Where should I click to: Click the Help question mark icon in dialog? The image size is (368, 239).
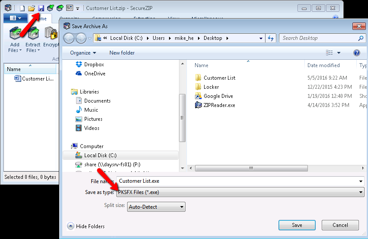click(x=356, y=53)
